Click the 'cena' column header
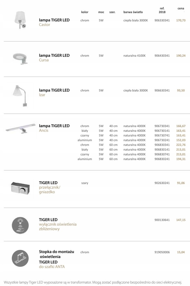The width and height of the screenshot is (190, 286). 181,8
